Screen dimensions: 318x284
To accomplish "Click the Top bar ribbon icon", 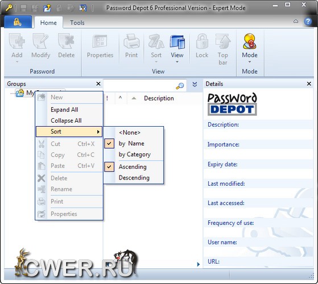I will [x=223, y=41].
